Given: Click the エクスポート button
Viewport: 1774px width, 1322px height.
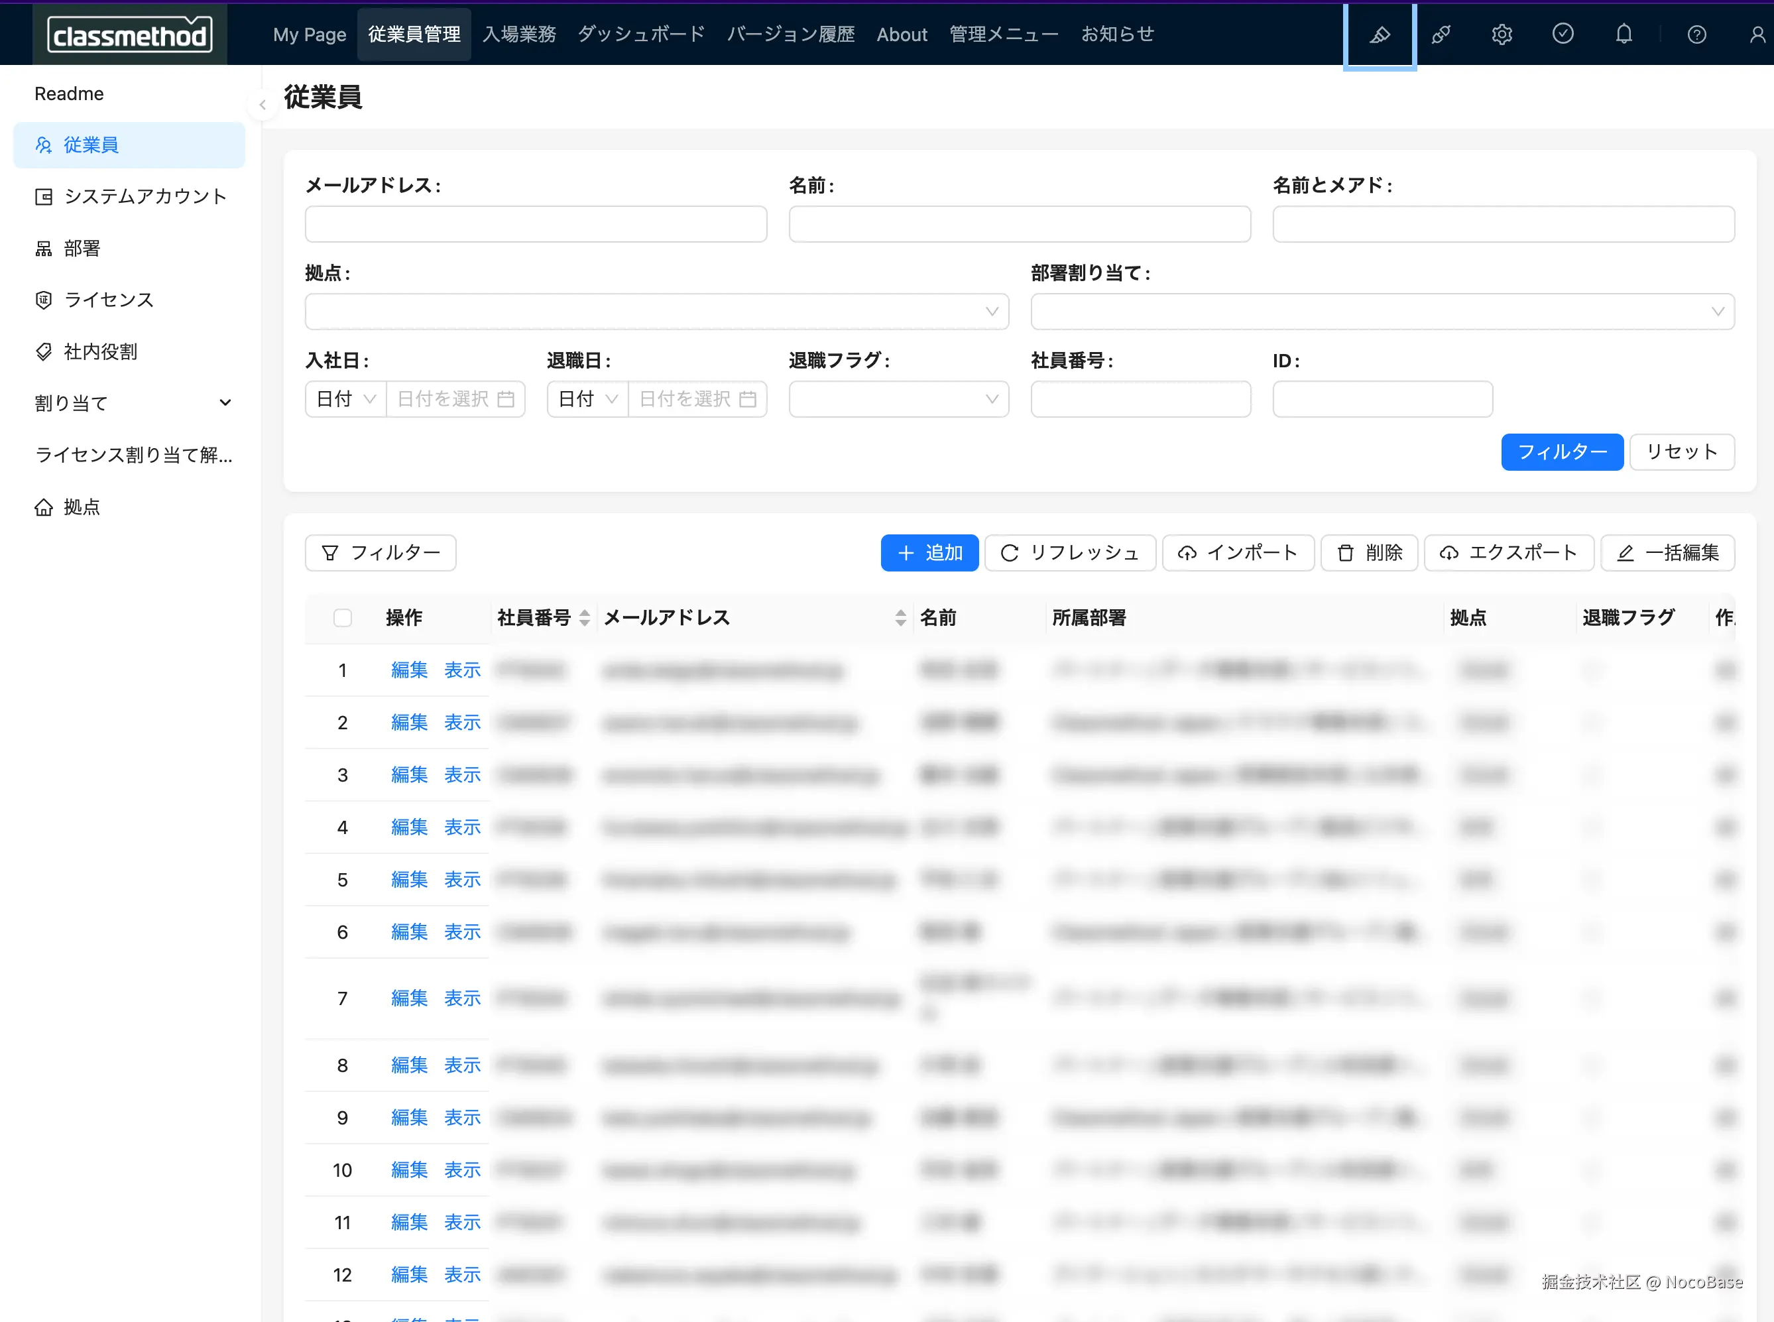Looking at the screenshot, I should (x=1510, y=553).
